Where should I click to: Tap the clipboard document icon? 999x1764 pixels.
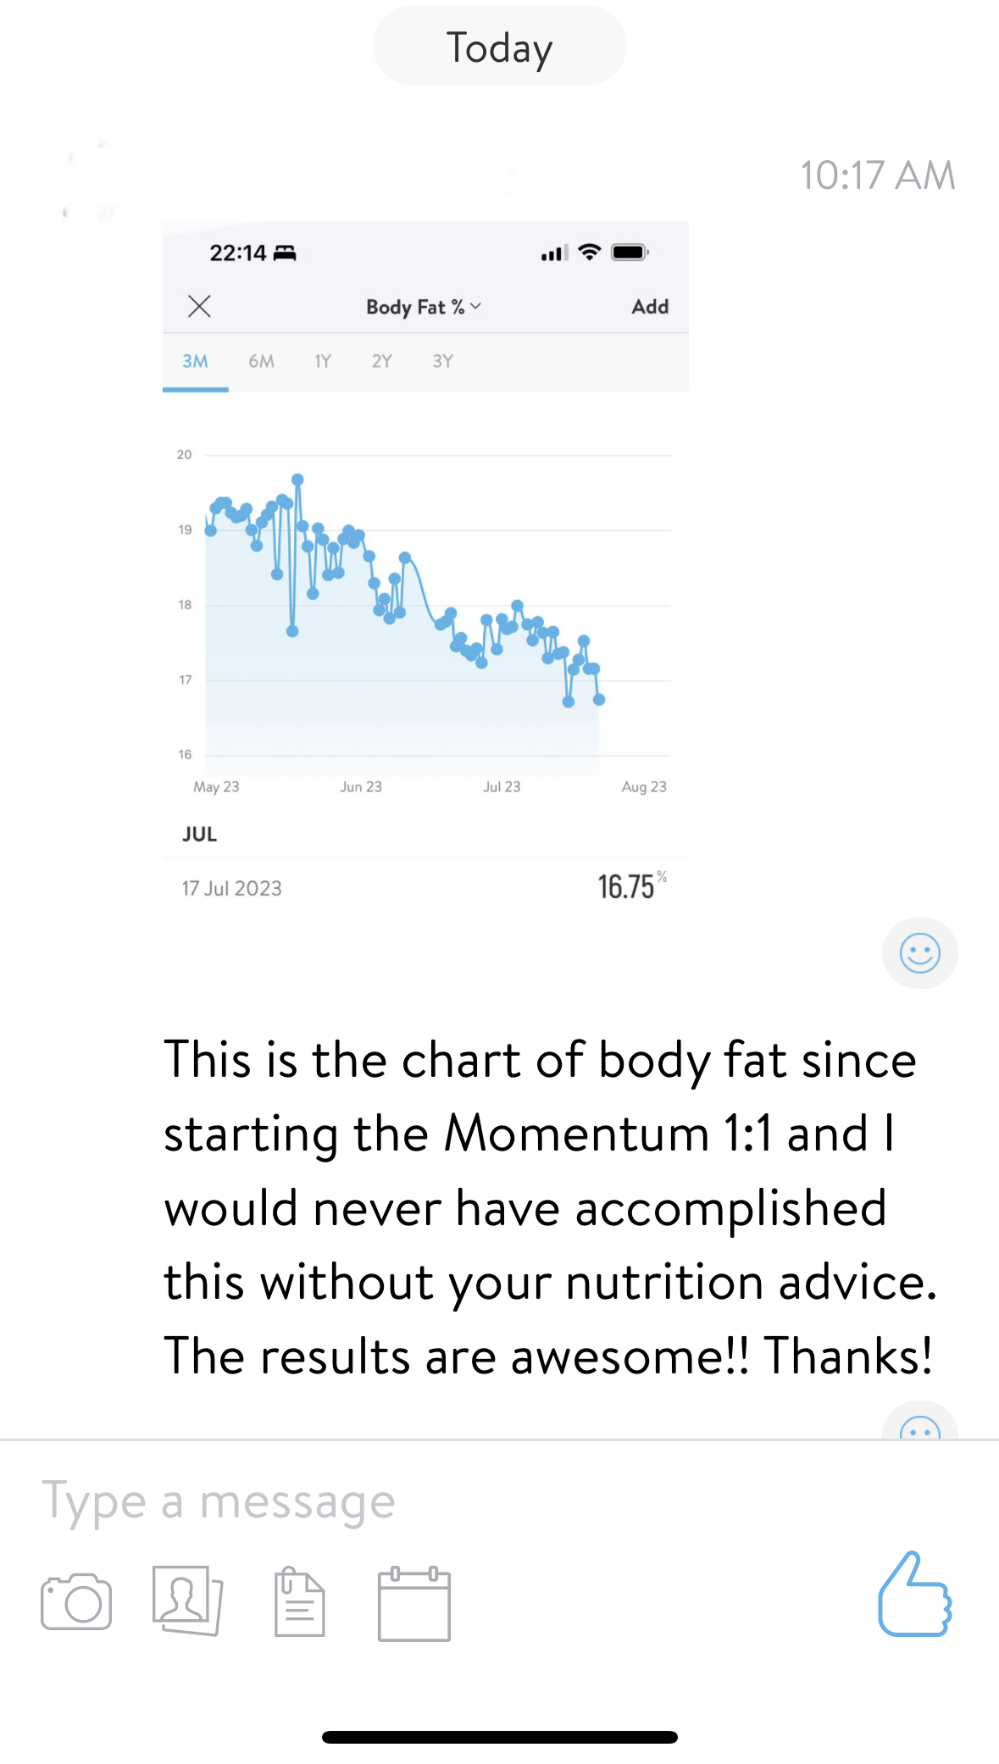point(299,1601)
